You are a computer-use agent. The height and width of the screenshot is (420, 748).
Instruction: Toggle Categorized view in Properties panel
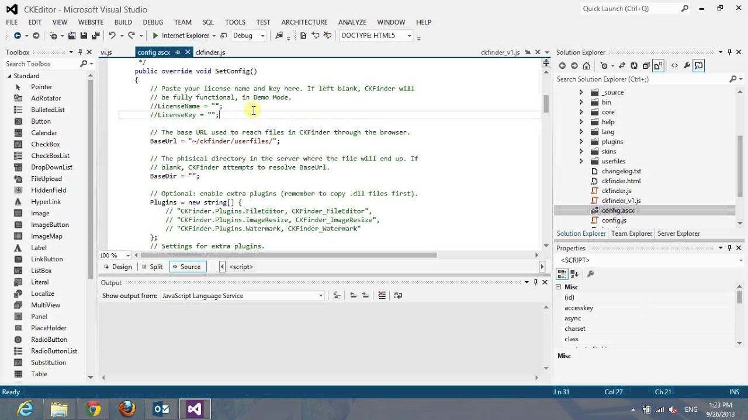[562, 274]
